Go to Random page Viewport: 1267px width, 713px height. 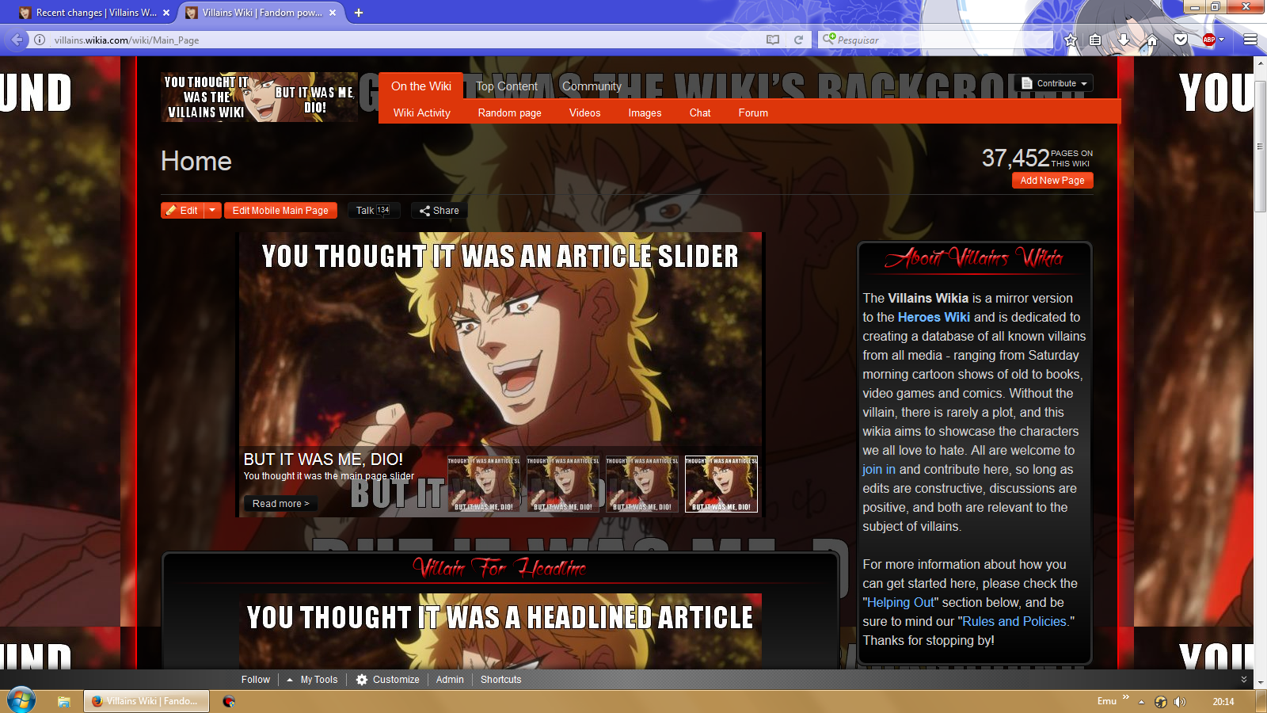510,112
